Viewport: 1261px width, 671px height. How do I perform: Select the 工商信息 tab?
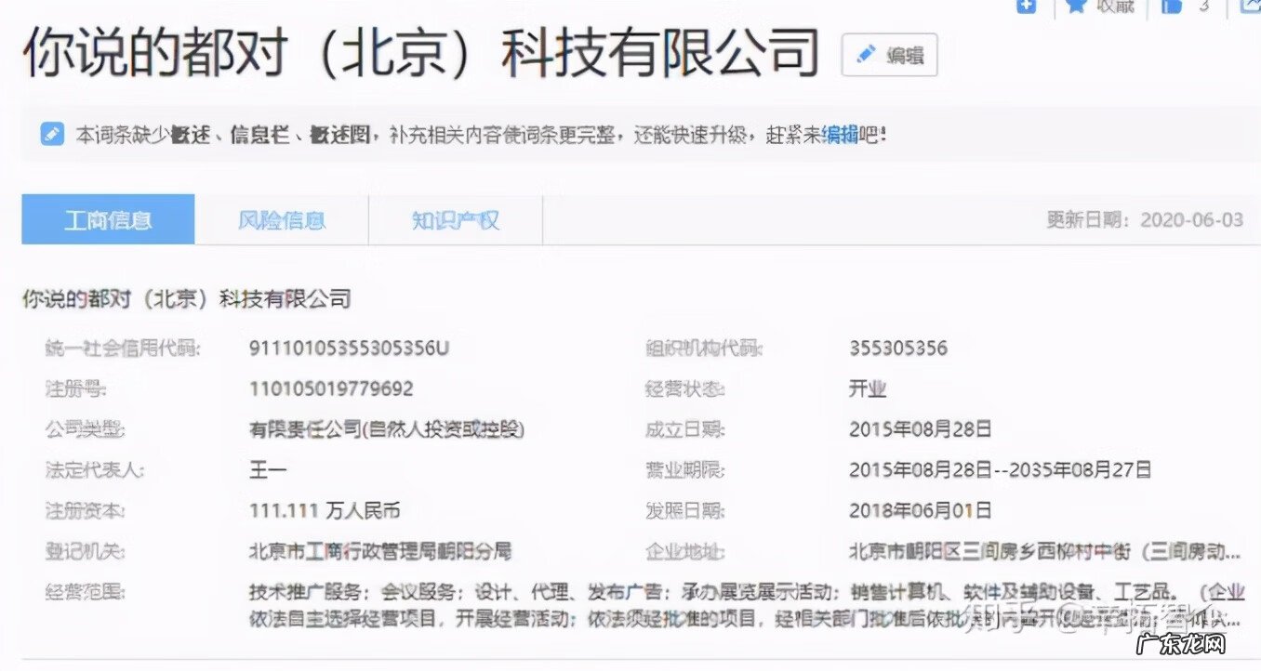pos(108,219)
